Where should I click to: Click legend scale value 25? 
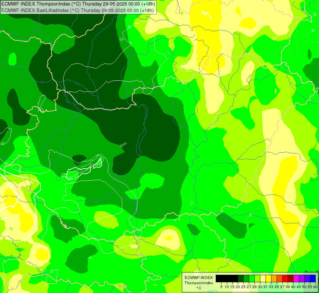click(243, 287)
